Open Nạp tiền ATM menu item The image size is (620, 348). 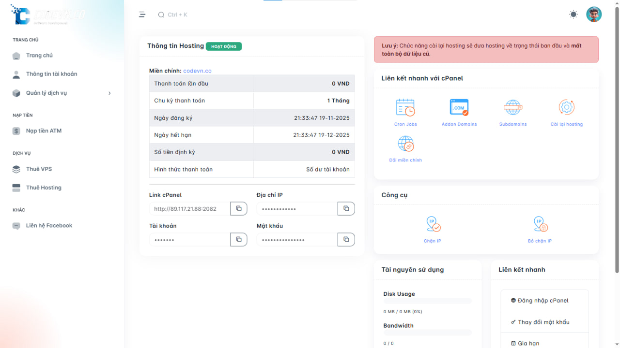(44, 131)
